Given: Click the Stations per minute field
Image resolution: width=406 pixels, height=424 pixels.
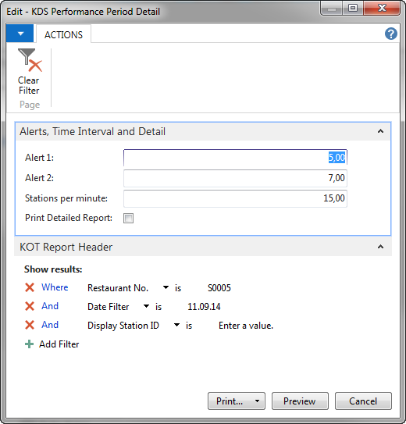Looking at the screenshot, I should tap(235, 198).
